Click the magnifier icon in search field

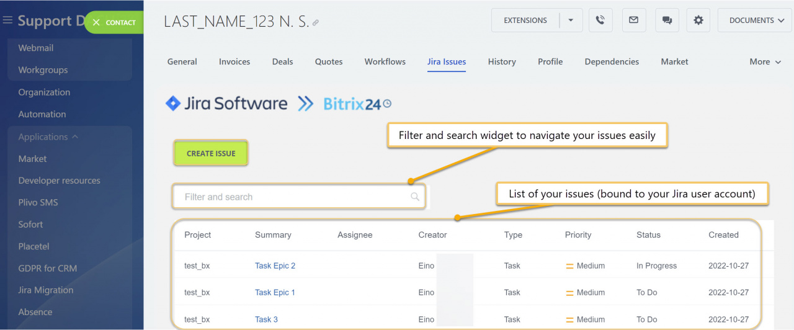click(415, 197)
